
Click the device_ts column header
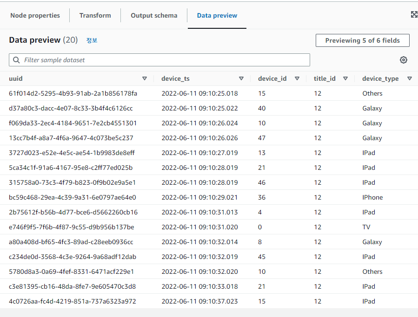tap(175, 78)
